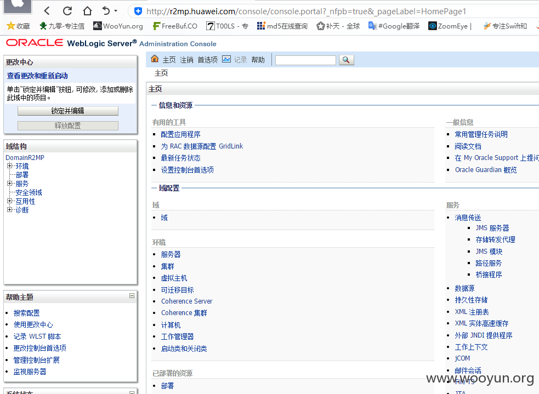Screen dimensions: 539x394
Task: Open 集群 under 环境
Action: click(x=167, y=266)
